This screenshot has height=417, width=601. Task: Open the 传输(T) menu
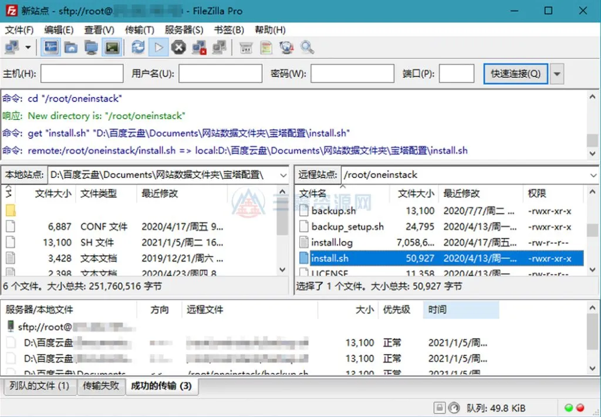click(141, 30)
